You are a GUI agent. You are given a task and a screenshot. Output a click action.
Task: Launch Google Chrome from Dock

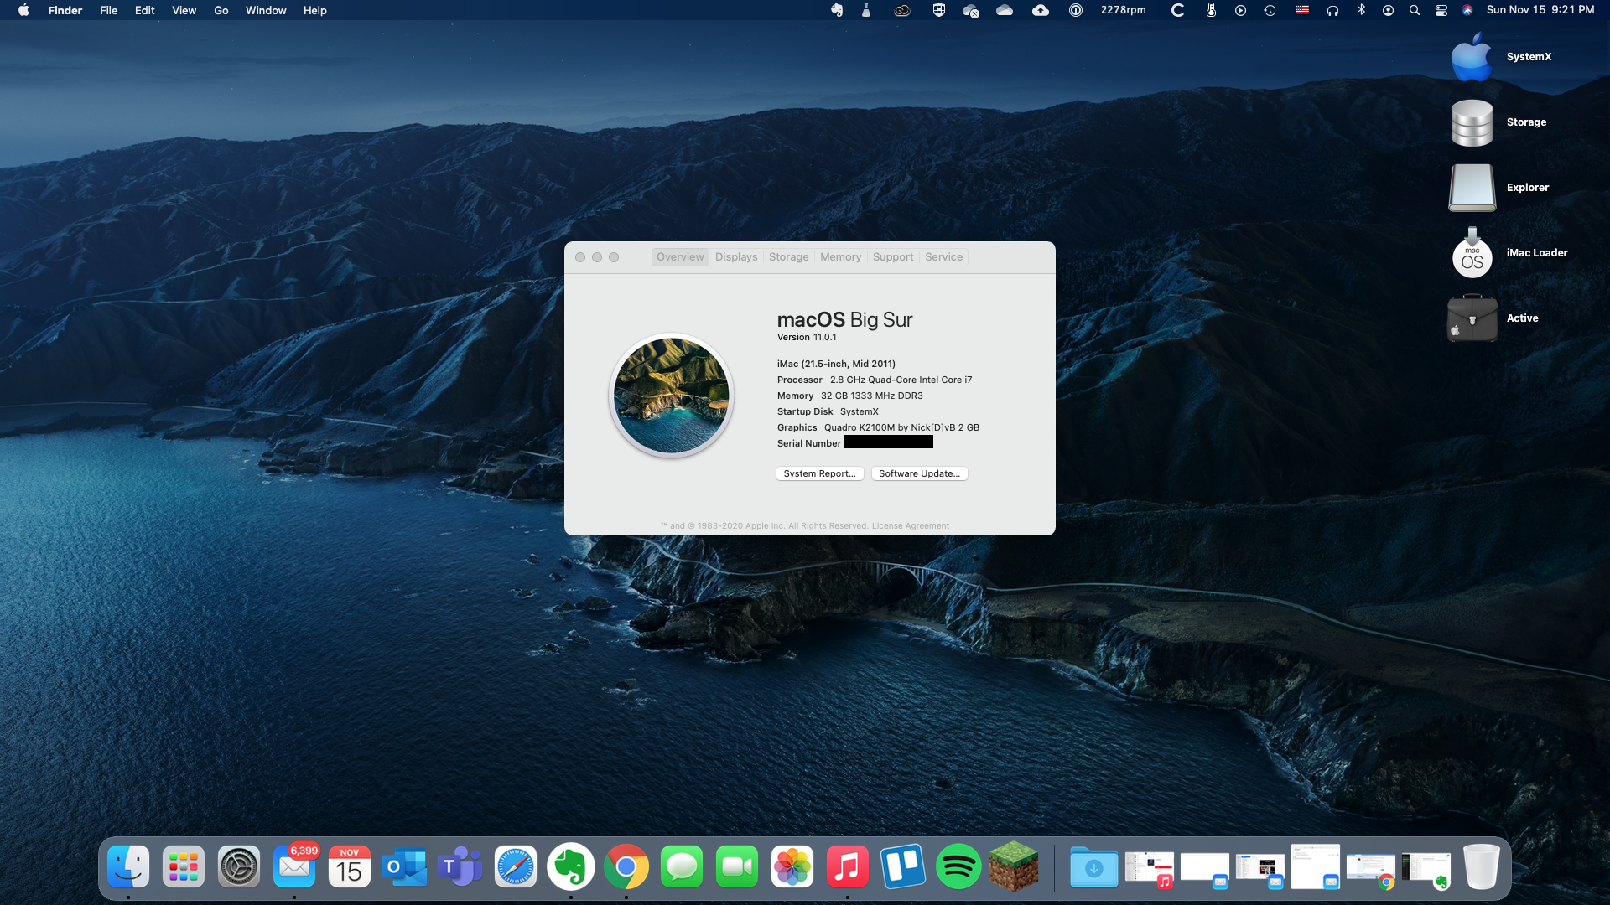pos(626,867)
